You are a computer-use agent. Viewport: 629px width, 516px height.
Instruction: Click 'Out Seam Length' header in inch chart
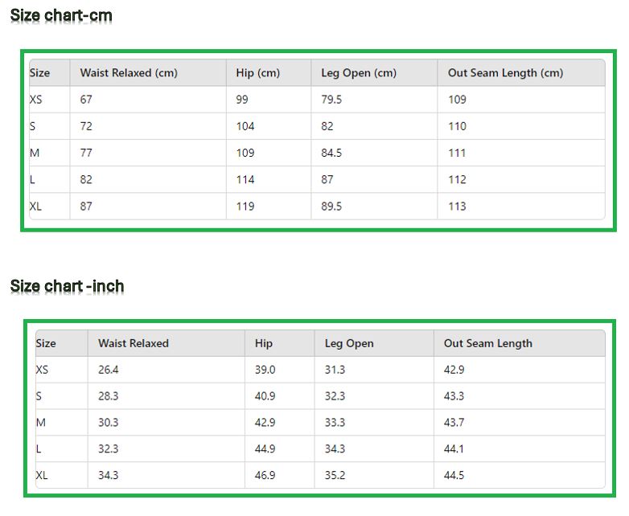(x=488, y=343)
